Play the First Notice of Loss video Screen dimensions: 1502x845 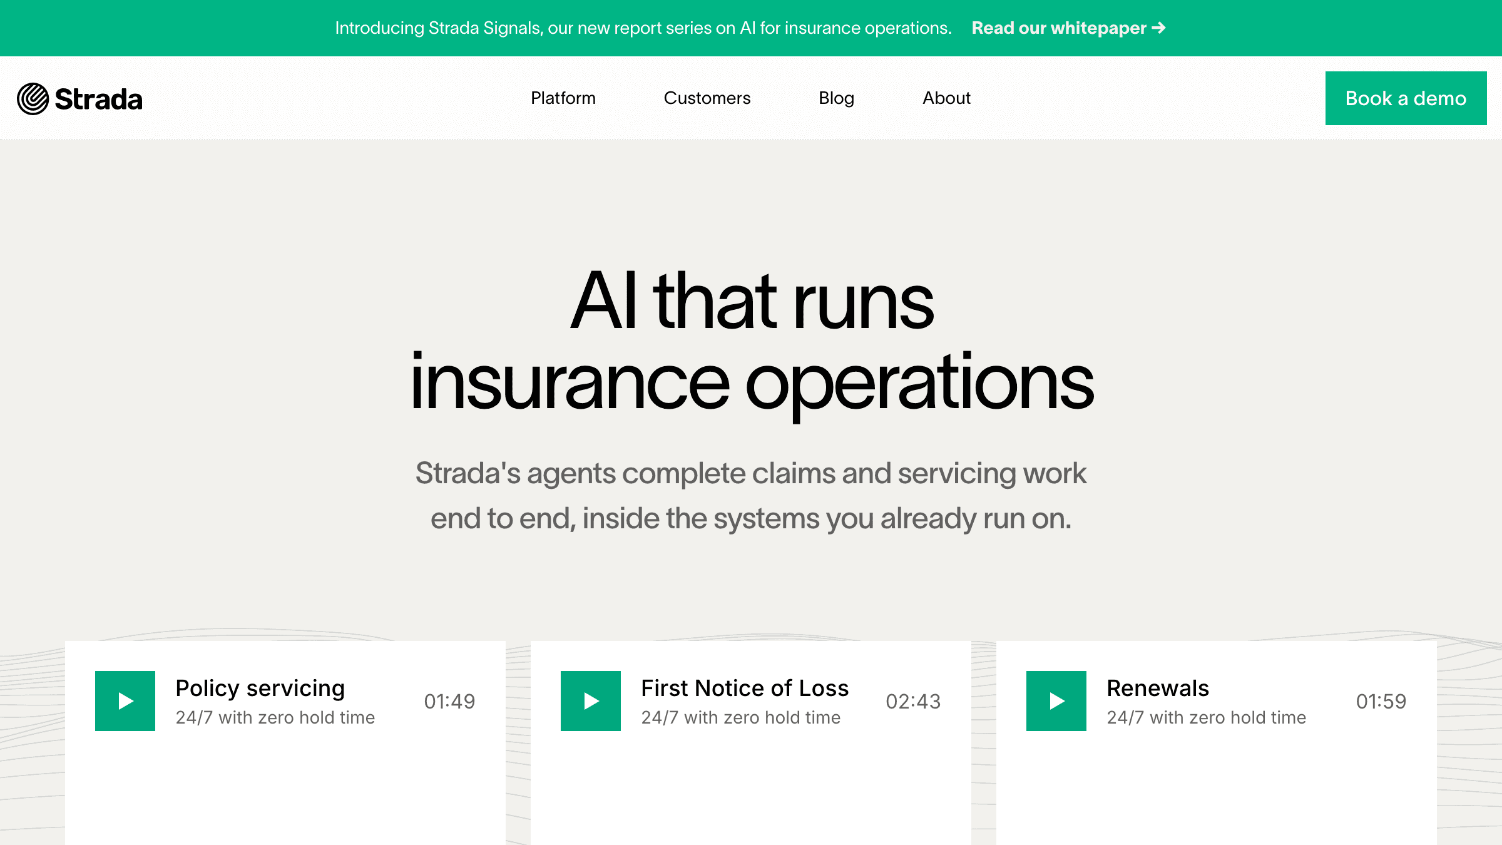coord(591,701)
